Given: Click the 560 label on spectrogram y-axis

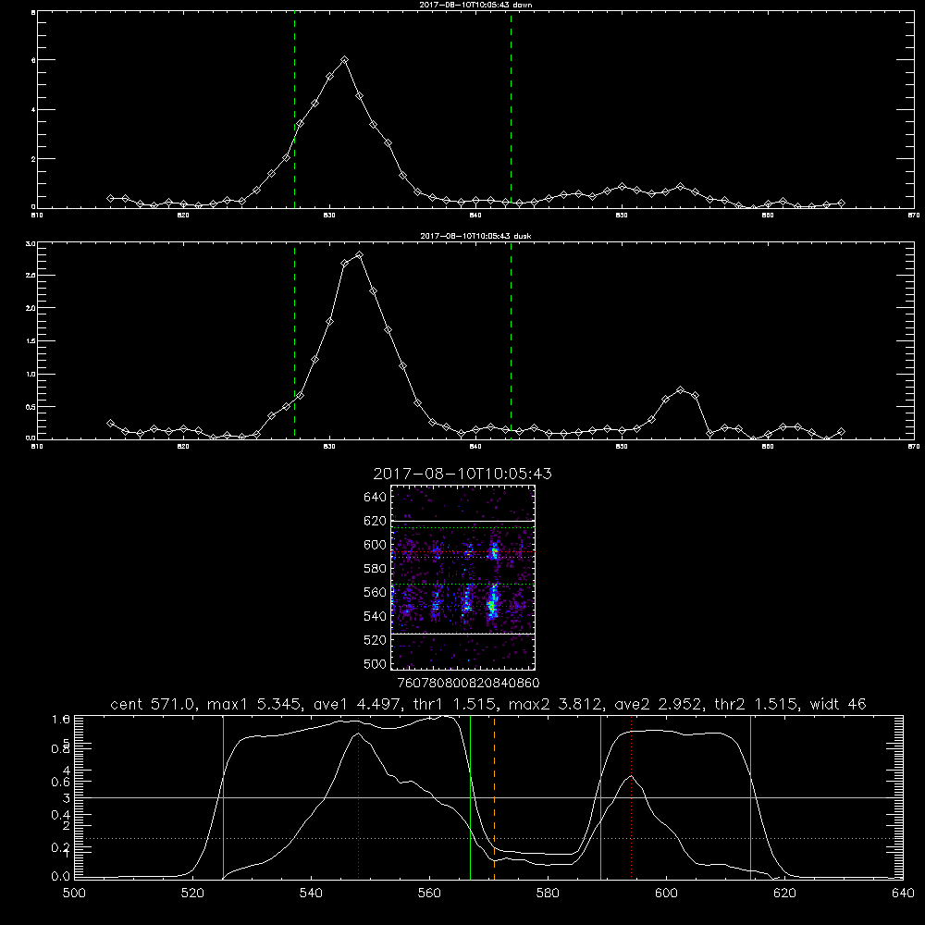Looking at the screenshot, I should (x=375, y=592).
